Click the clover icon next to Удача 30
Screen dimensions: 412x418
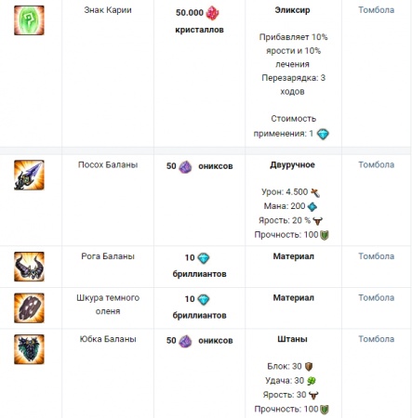click(312, 381)
